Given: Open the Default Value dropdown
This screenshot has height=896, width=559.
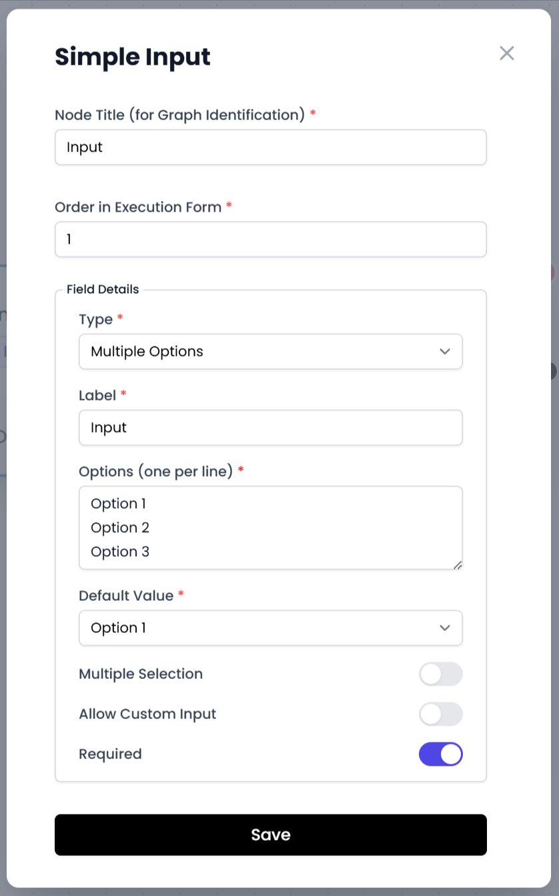Looking at the screenshot, I should pos(270,628).
